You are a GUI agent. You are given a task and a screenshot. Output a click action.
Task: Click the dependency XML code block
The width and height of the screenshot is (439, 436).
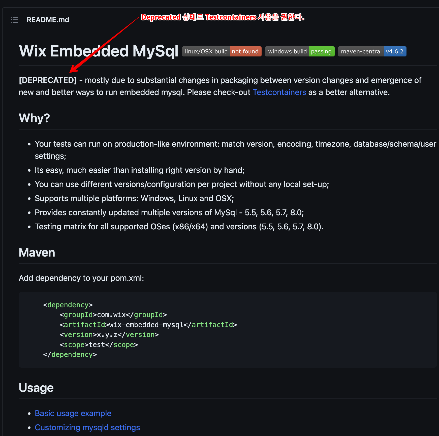tap(228, 330)
